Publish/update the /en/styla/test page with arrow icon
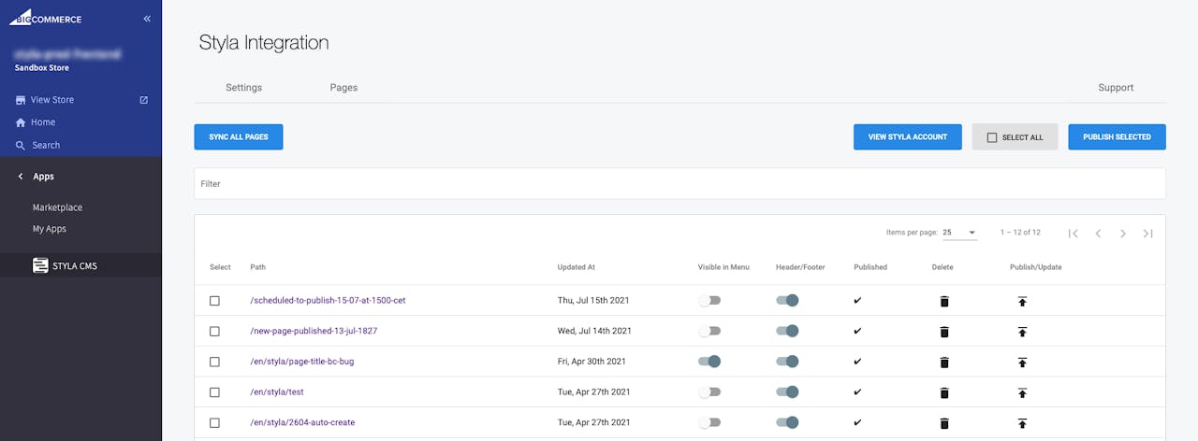The image size is (1198, 441). click(1022, 392)
